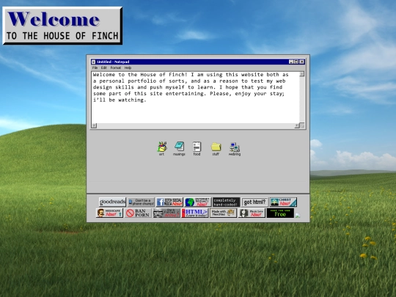This screenshot has width=396, height=297.
Task: Click the Welcome to the House of Finch banner
Action: coord(62,26)
